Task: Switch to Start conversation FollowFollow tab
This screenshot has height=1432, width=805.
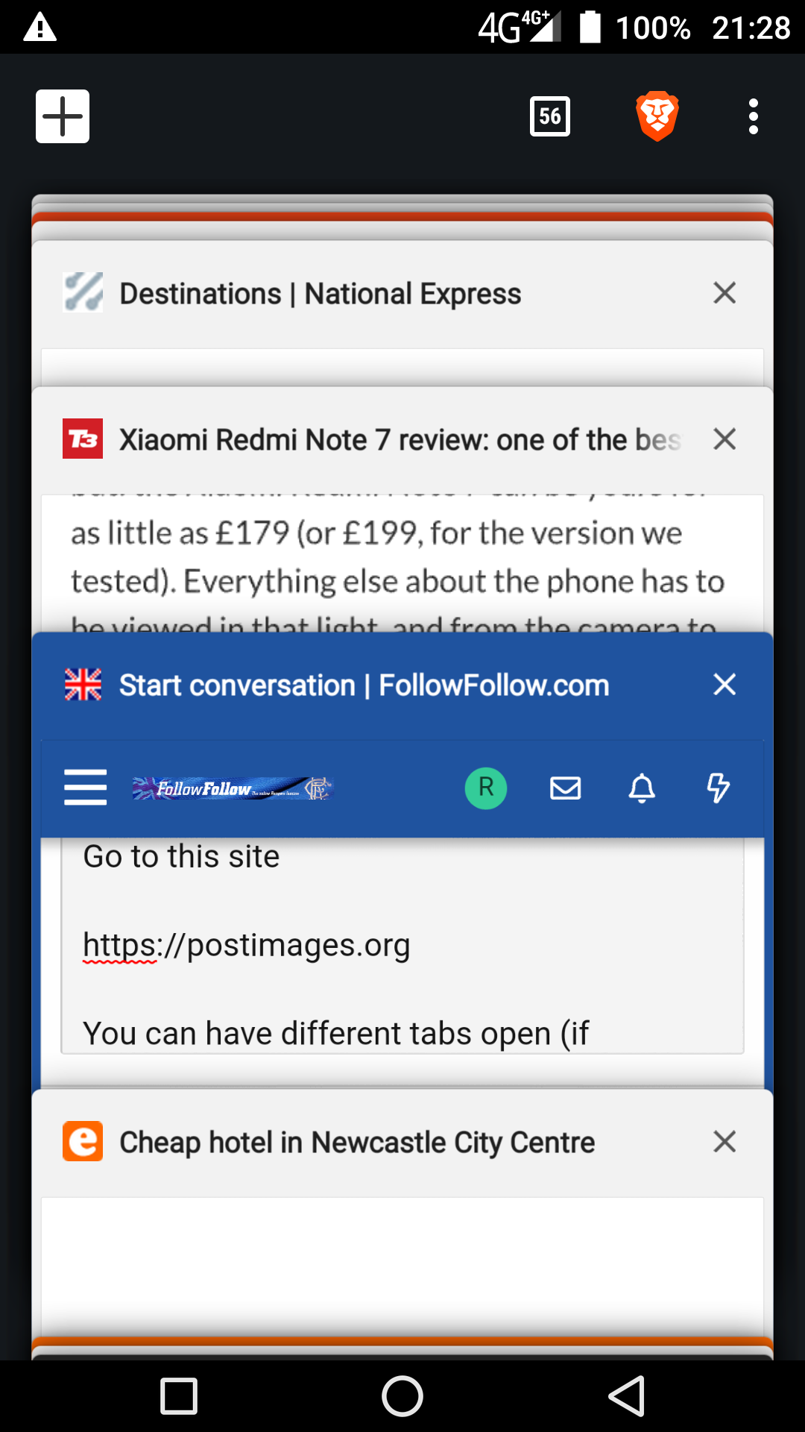Action: point(364,685)
